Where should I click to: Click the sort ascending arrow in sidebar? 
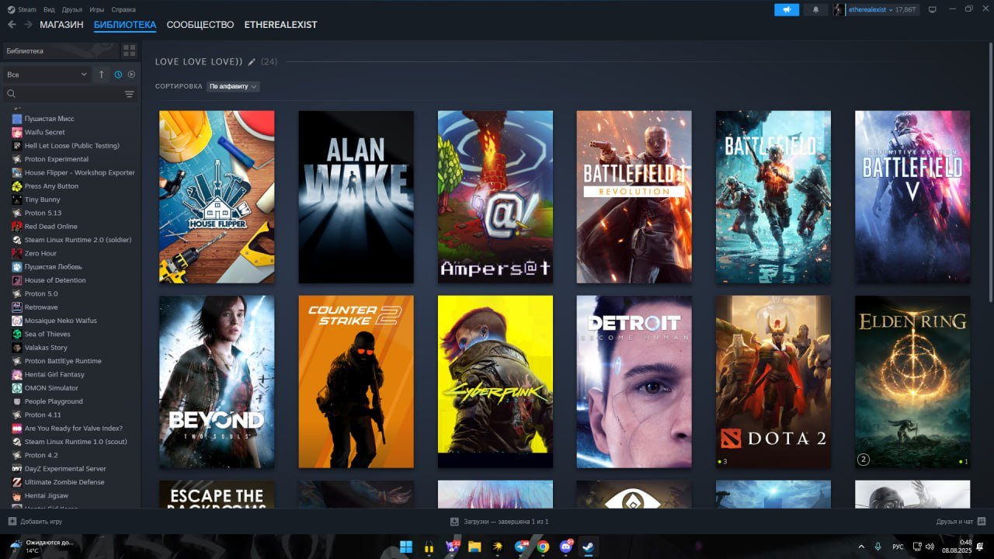[x=101, y=75]
